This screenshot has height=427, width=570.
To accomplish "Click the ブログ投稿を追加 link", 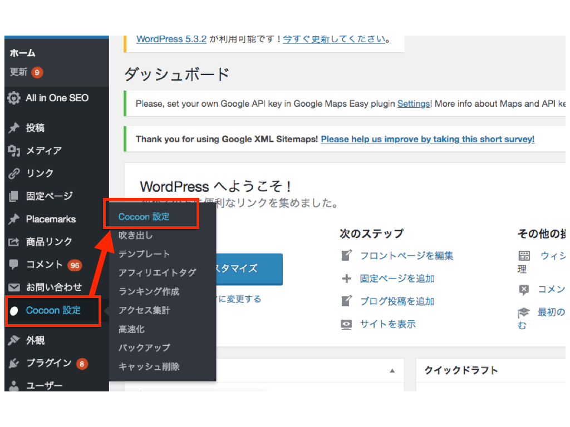I will pyautogui.click(x=397, y=301).
